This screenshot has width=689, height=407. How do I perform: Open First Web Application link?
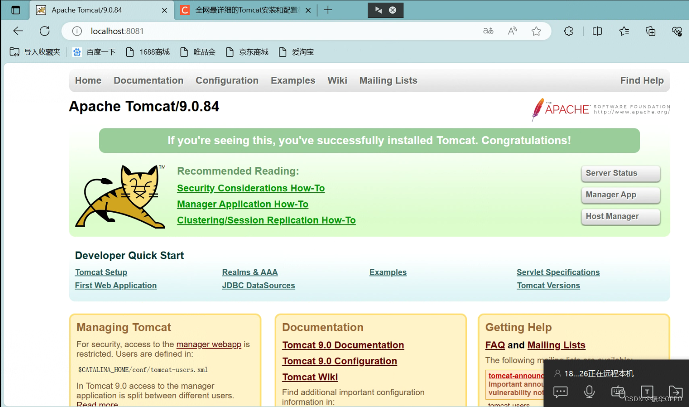116,285
